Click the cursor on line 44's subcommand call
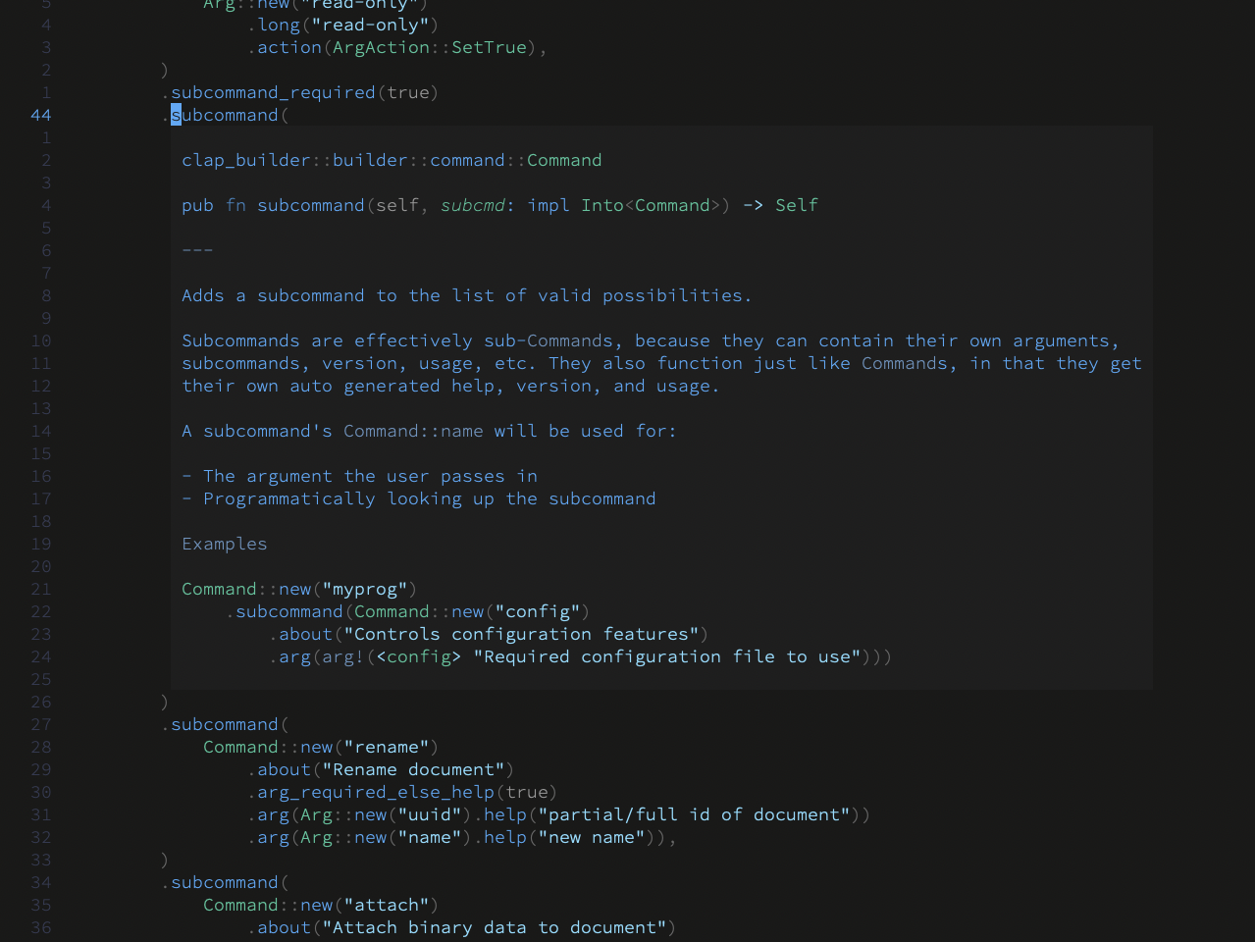The width and height of the screenshot is (1255, 942). (177, 116)
